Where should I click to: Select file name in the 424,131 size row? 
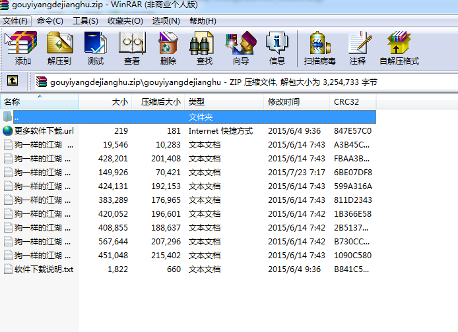point(42,186)
